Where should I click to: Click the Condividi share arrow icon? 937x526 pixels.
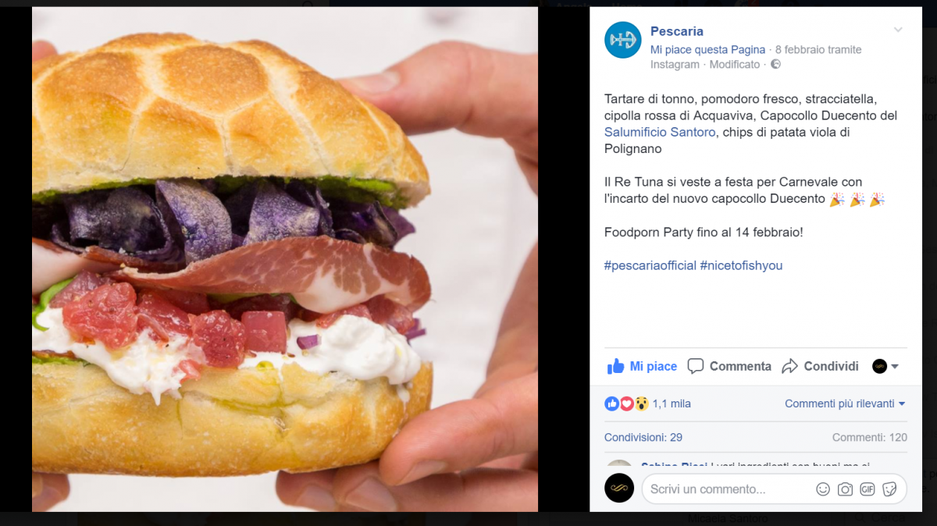tap(789, 366)
